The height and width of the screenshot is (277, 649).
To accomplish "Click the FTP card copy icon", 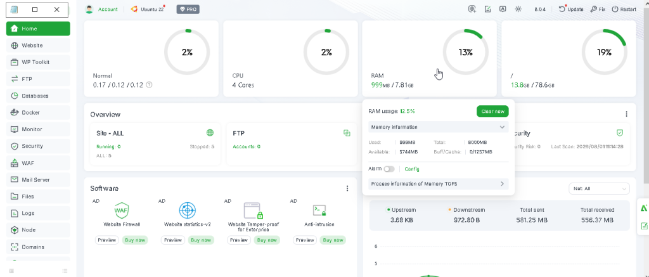I will (347, 133).
